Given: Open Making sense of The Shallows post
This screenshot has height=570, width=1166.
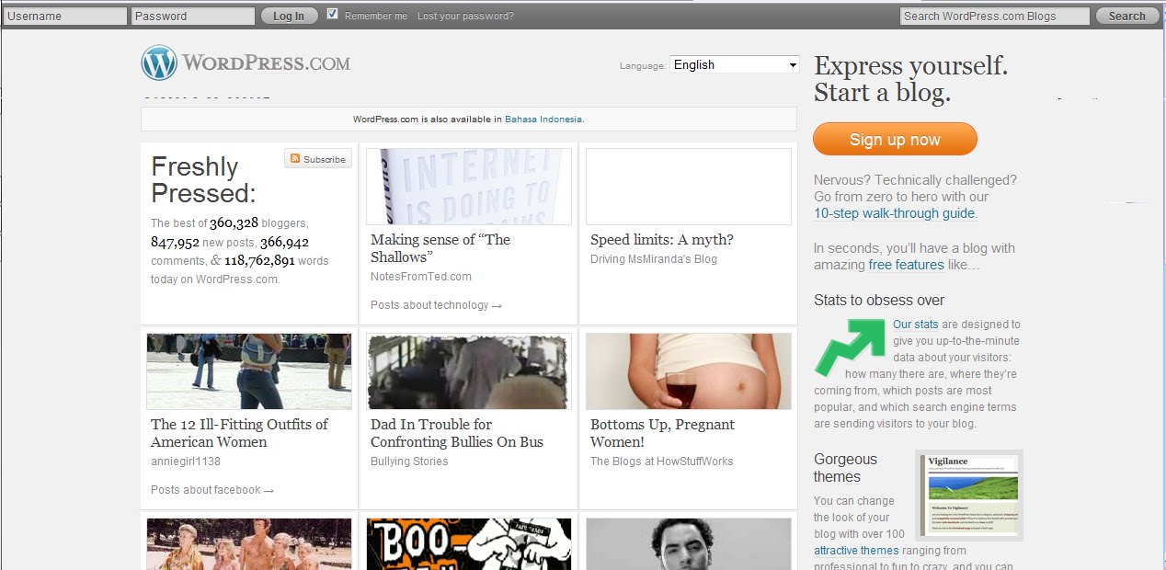Looking at the screenshot, I should click(440, 248).
